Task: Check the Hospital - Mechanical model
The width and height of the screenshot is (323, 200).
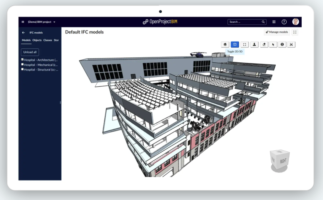Action: (22, 65)
